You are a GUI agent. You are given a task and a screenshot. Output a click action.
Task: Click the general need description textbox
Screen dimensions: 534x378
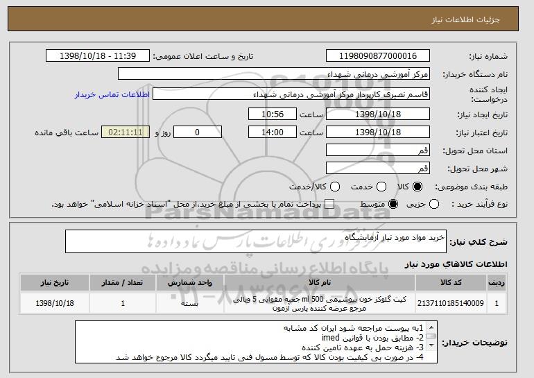coord(256,241)
